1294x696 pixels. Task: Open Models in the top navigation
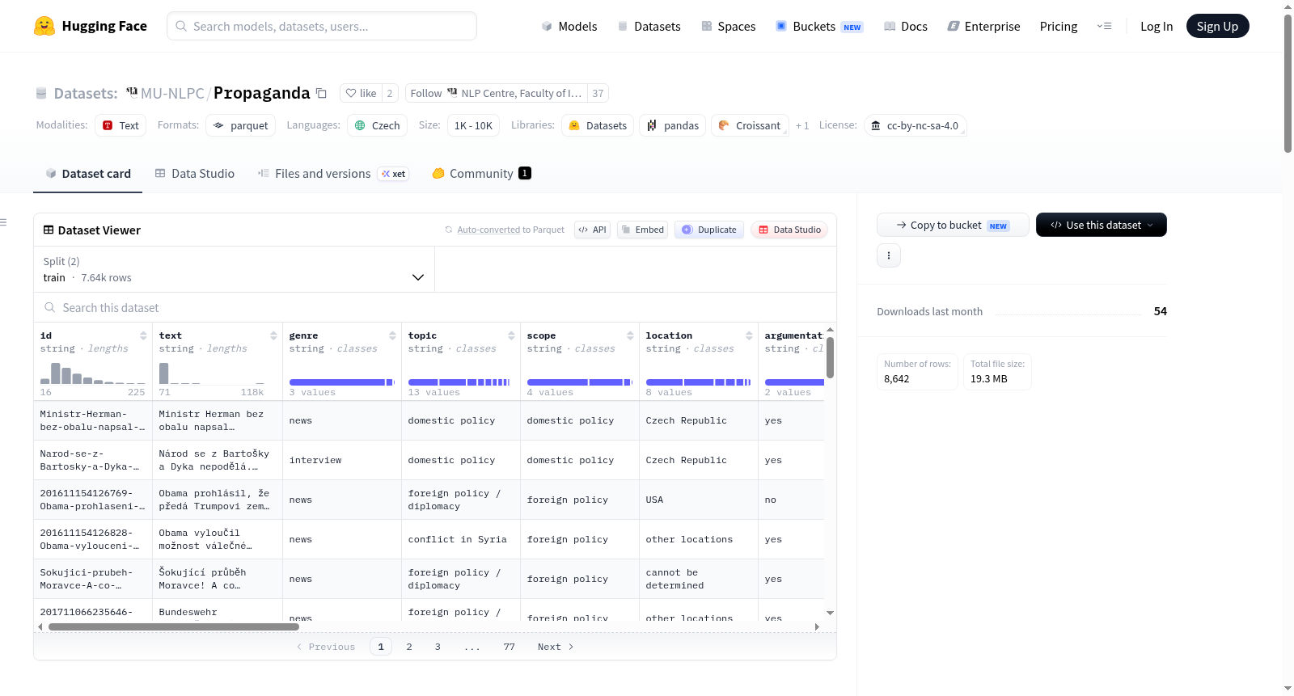[x=569, y=26]
